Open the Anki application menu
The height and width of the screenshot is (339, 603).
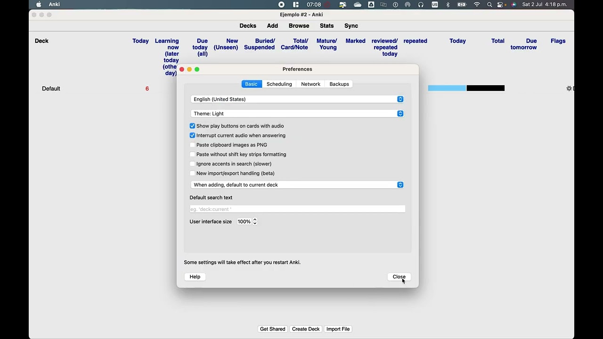pyautogui.click(x=54, y=5)
